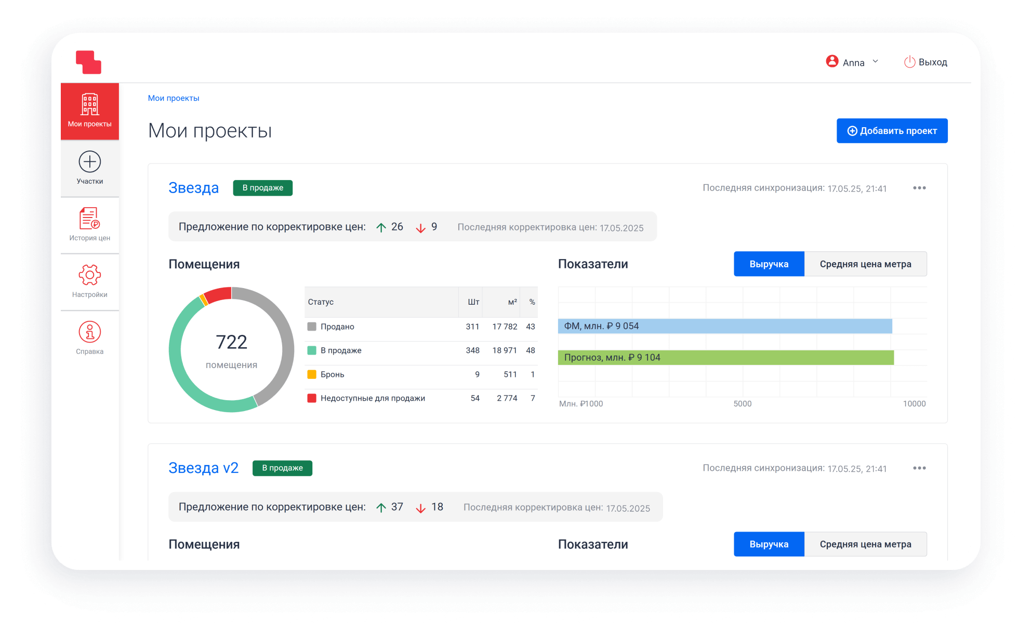Click the Выход power icon

pos(909,62)
